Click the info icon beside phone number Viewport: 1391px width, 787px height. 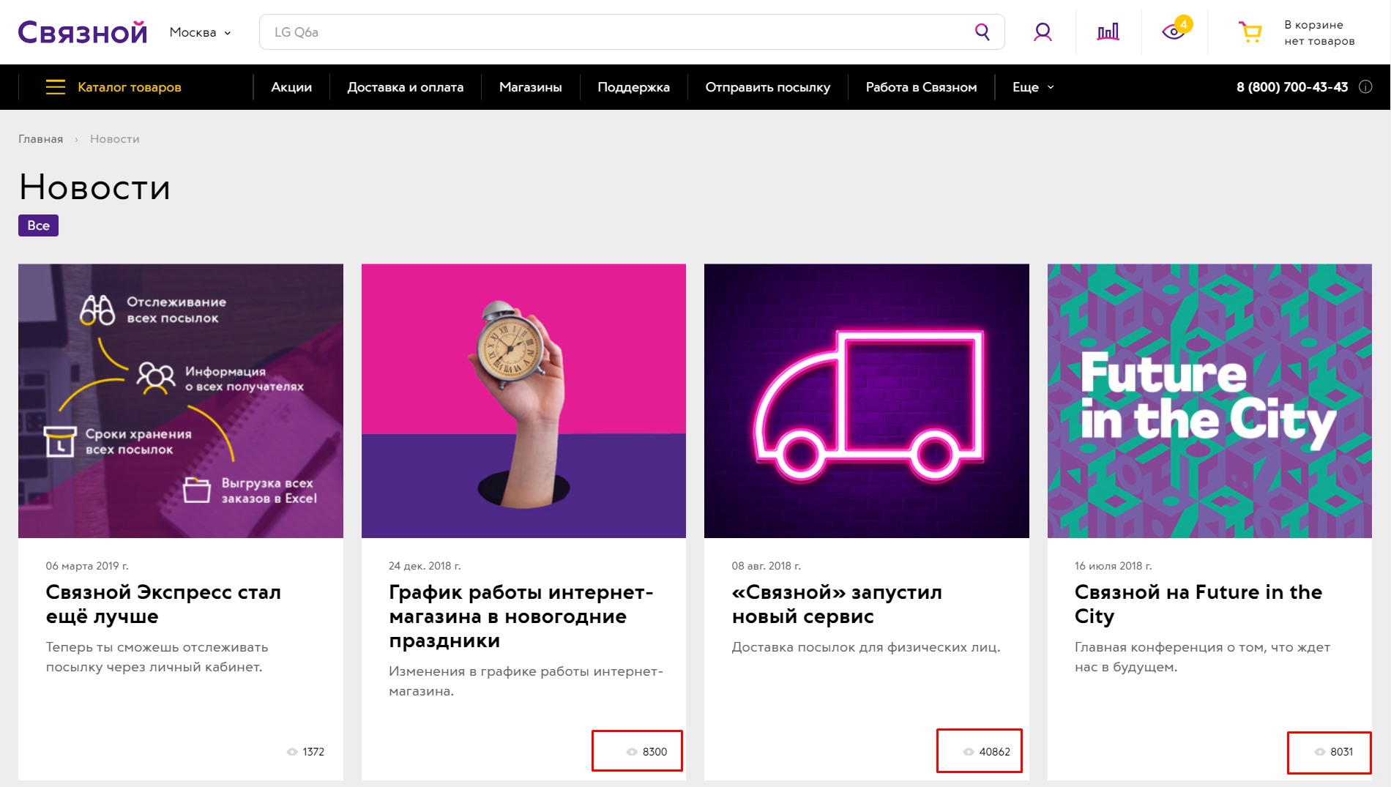click(1365, 87)
